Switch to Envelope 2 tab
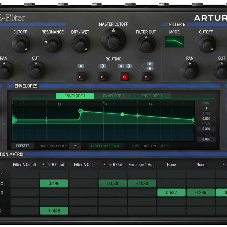 [x=113, y=96]
